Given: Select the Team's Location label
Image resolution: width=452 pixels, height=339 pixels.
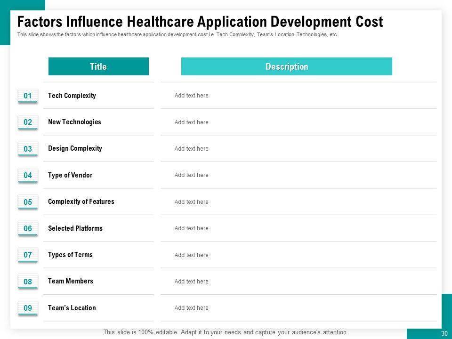Looking at the screenshot, I should pyautogui.click(x=72, y=308).
